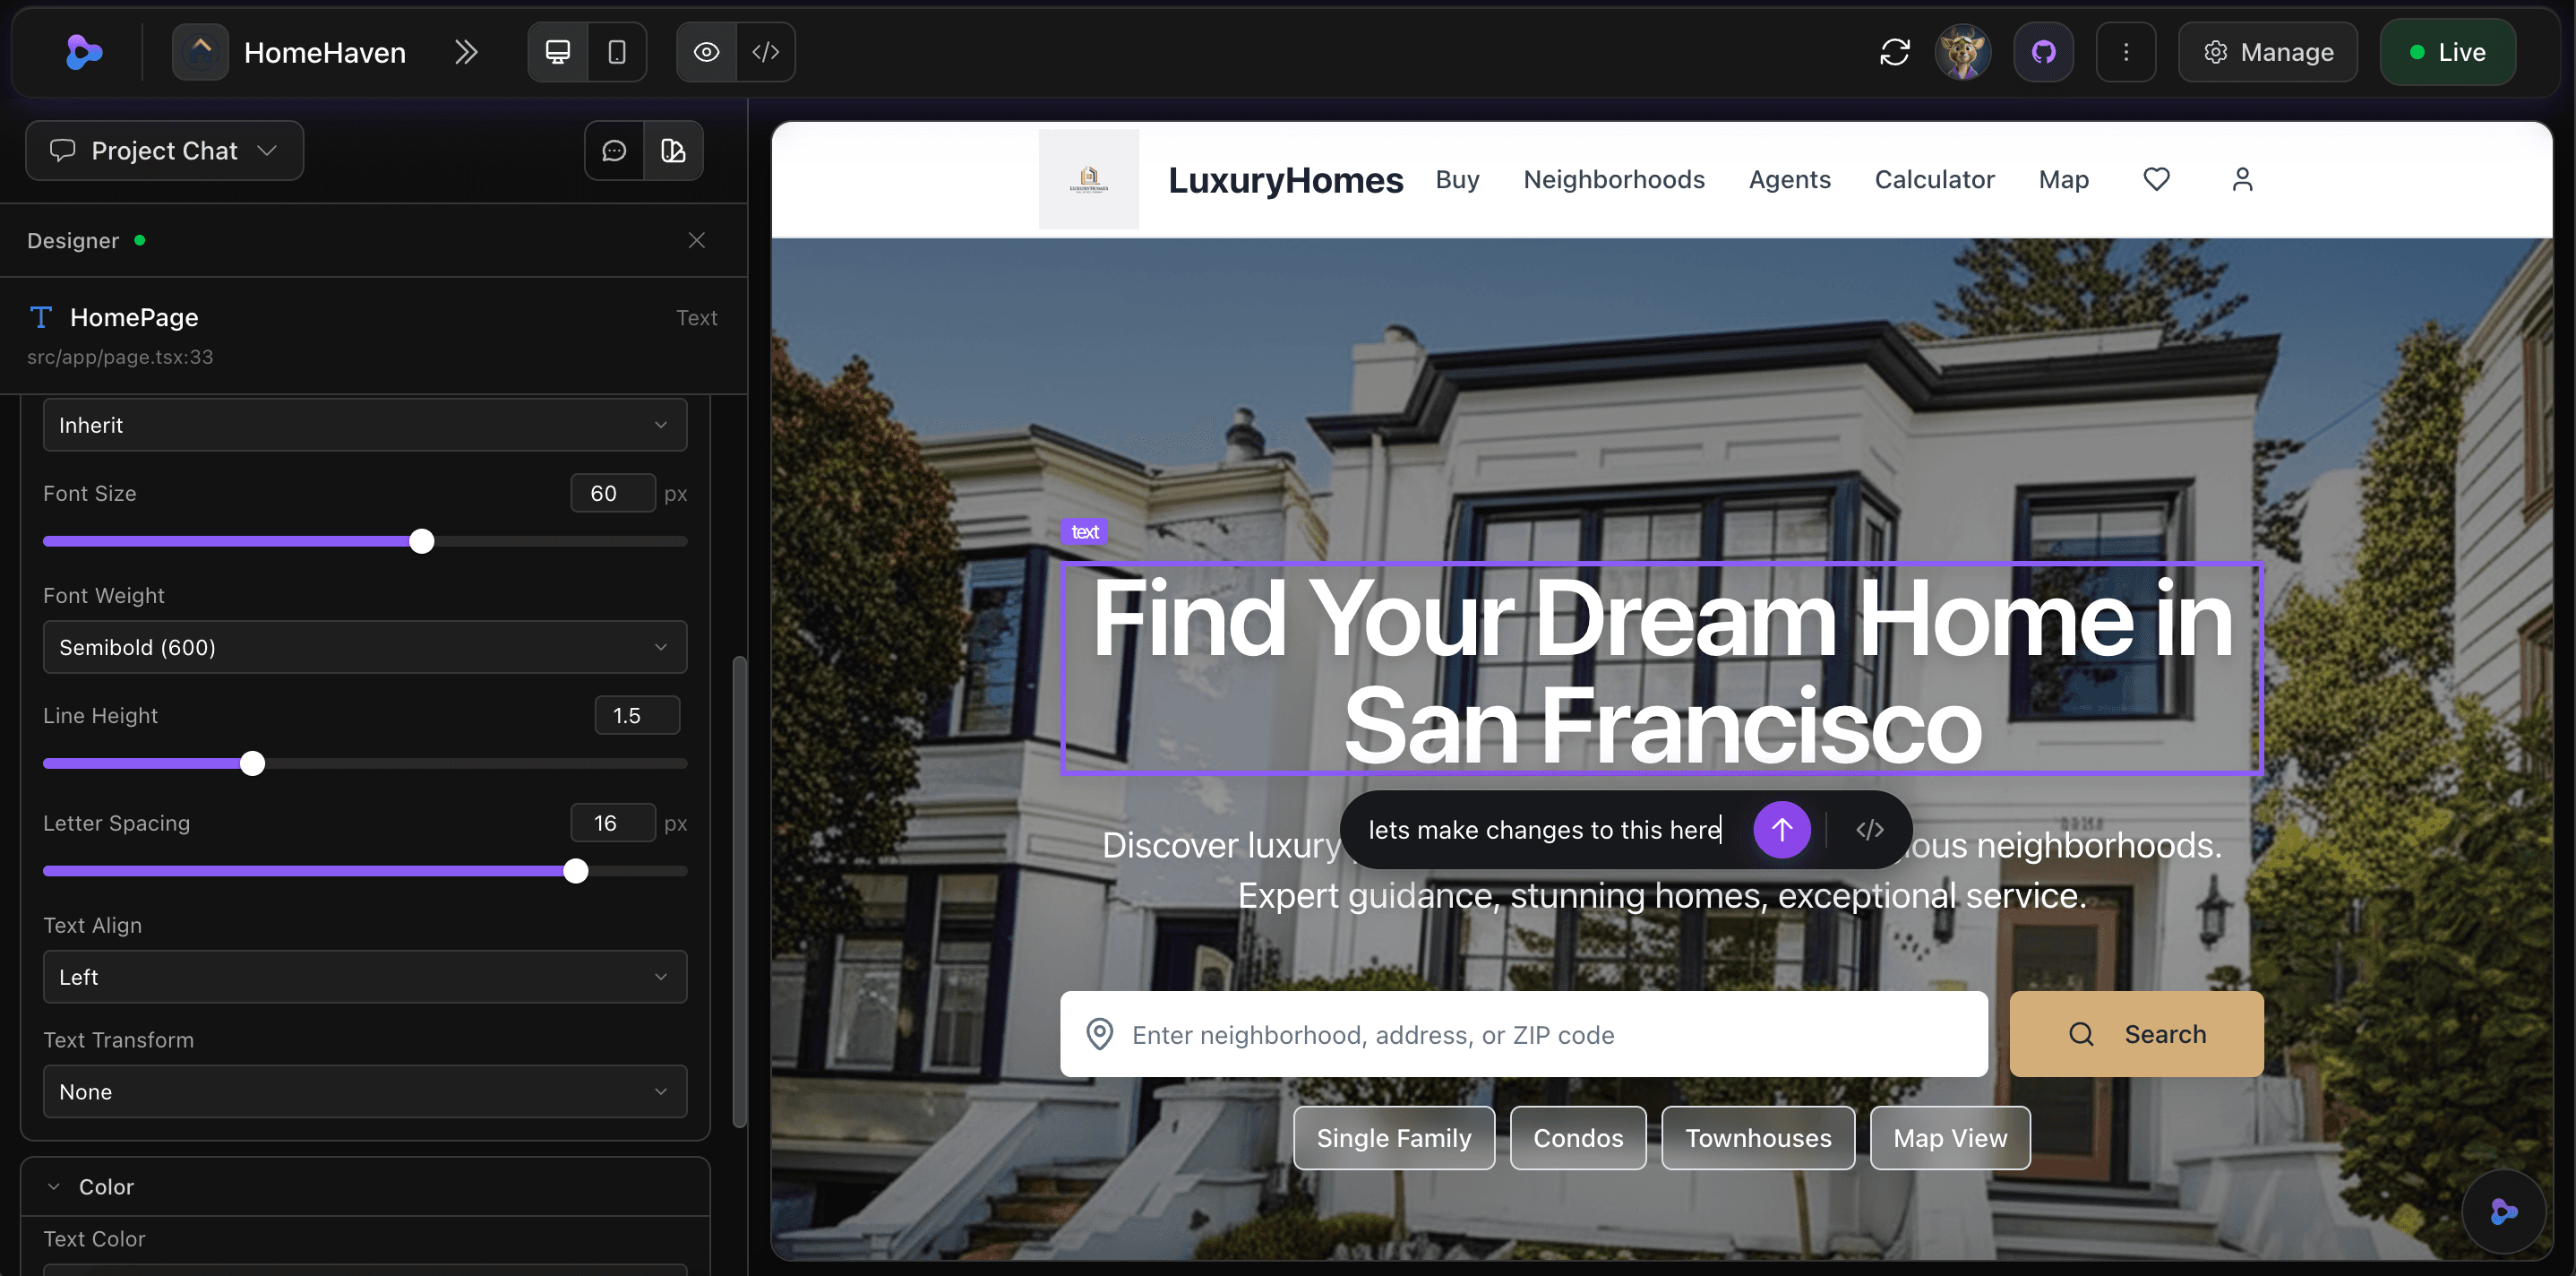Toggle the preview eye icon
This screenshot has width=2576, height=1276.
pyautogui.click(x=706, y=51)
